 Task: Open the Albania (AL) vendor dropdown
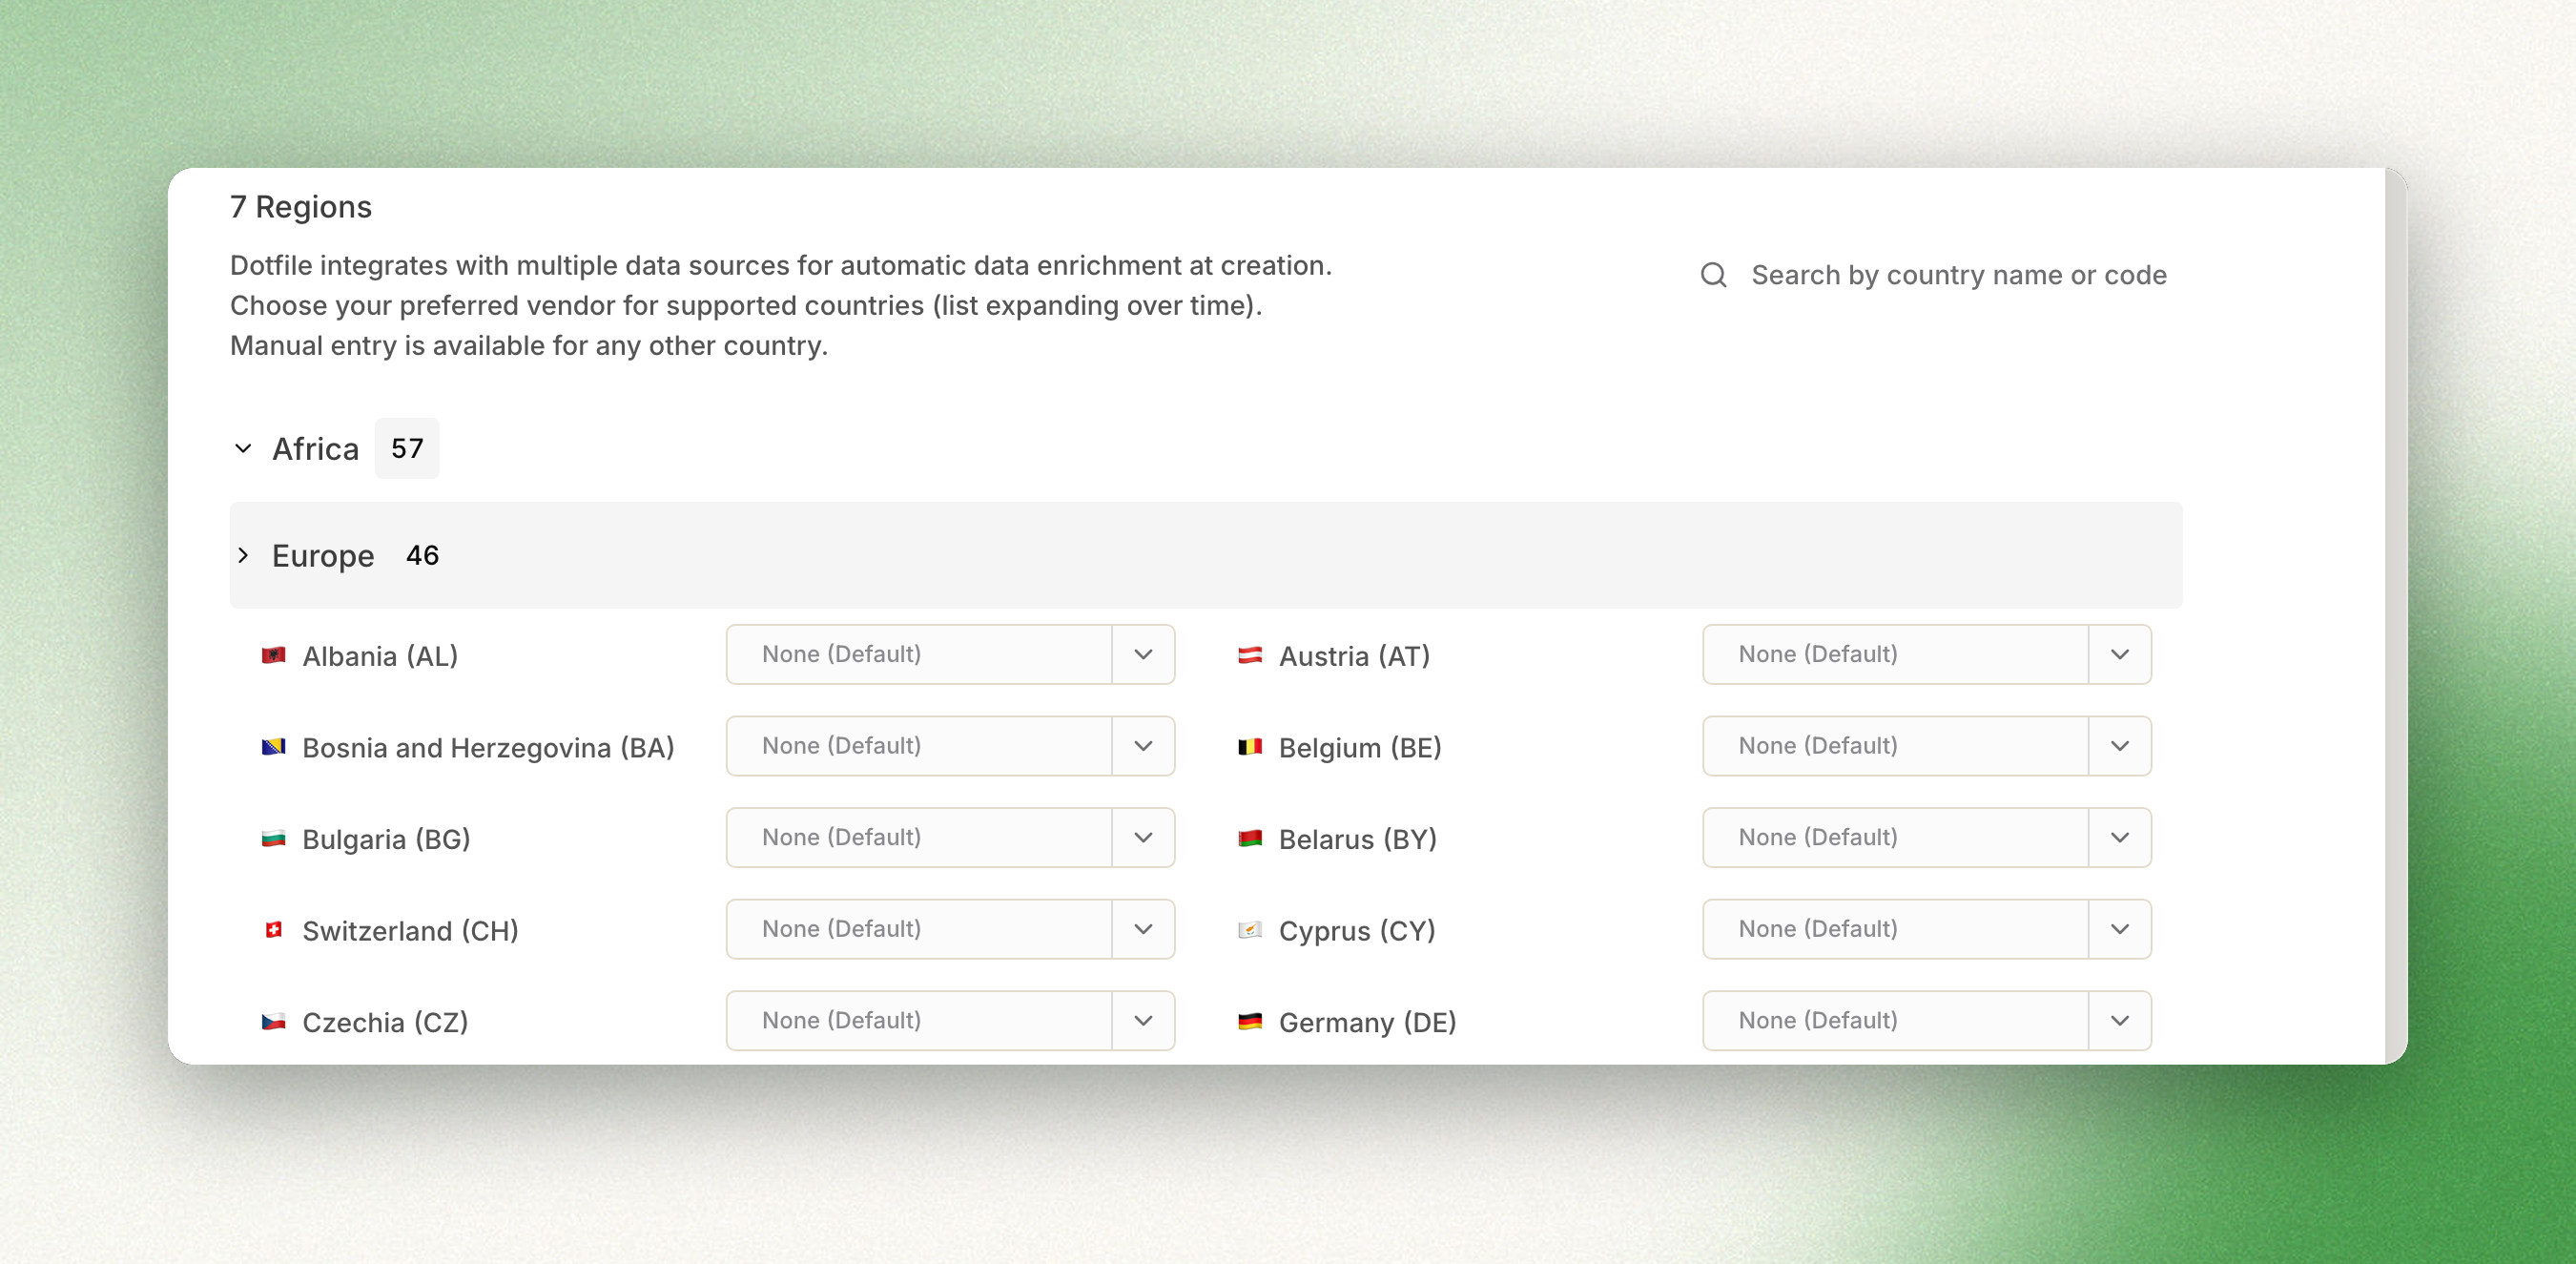(950, 654)
